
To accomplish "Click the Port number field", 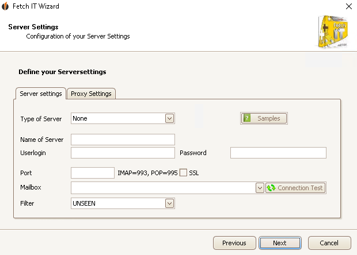I will (93, 173).
